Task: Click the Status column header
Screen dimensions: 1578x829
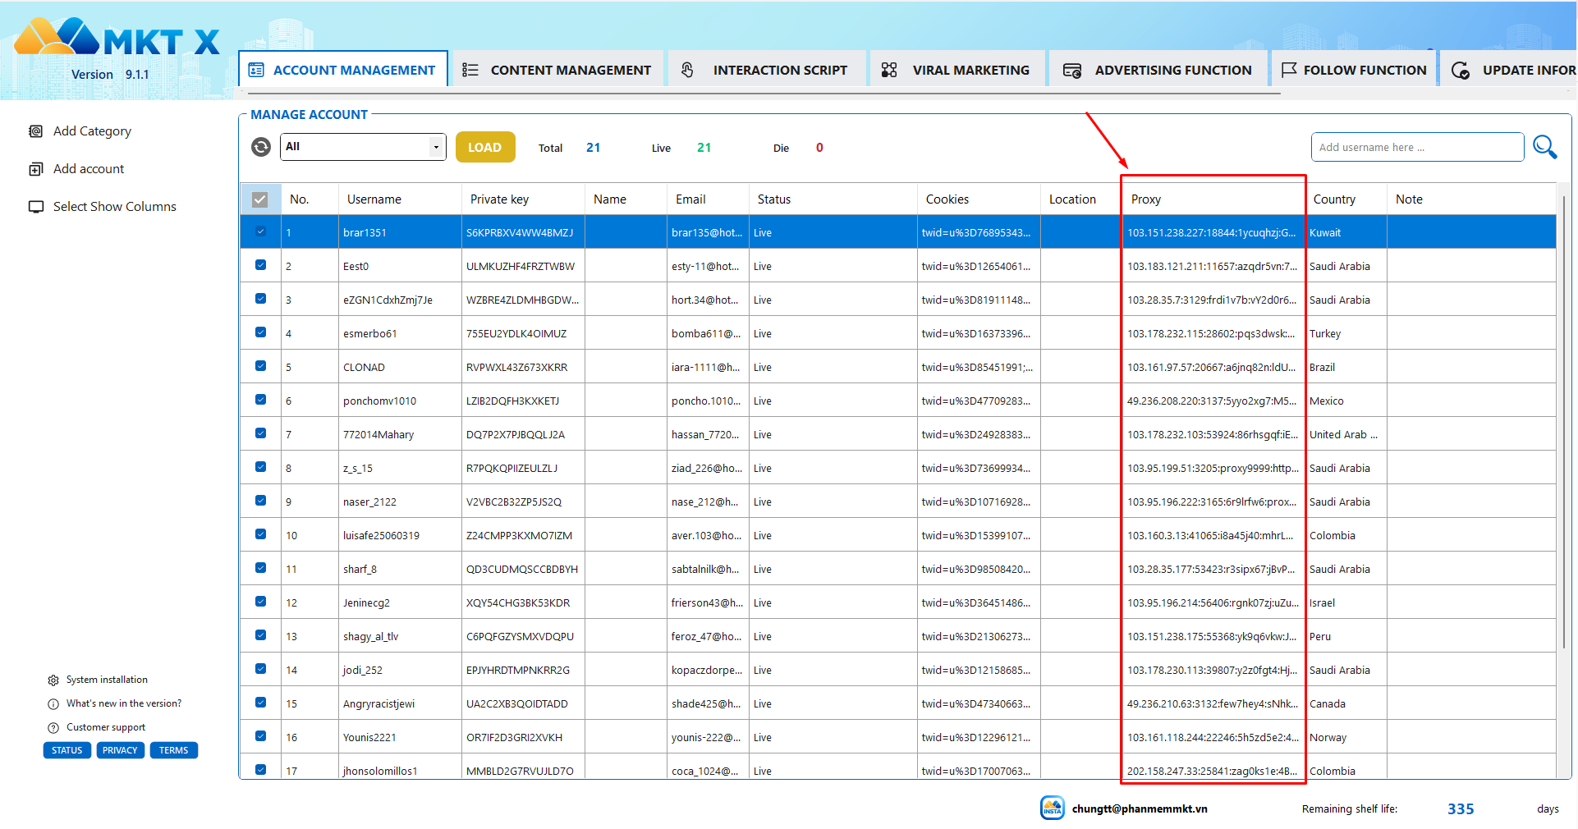Action: (833, 199)
